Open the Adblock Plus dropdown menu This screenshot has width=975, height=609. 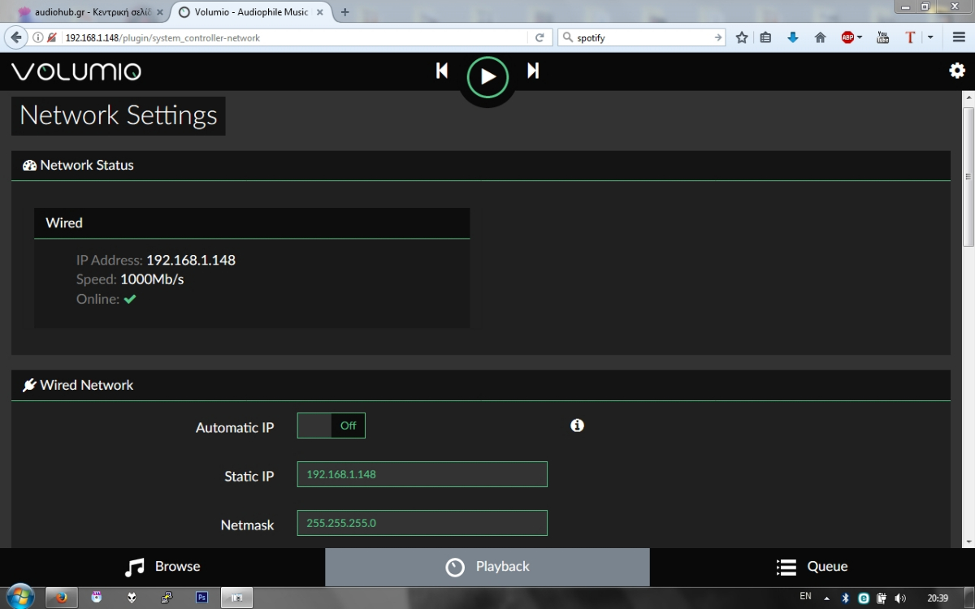[860, 37]
